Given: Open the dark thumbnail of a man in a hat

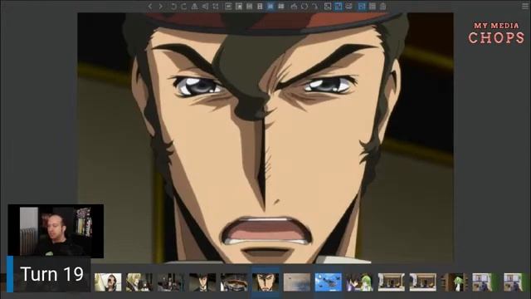Looking at the screenshot, I should tap(202, 282).
